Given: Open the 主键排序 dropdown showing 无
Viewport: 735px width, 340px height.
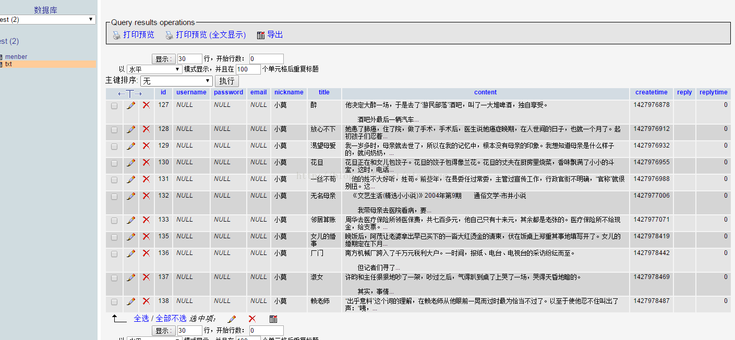Looking at the screenshot, I should [176, 81].
